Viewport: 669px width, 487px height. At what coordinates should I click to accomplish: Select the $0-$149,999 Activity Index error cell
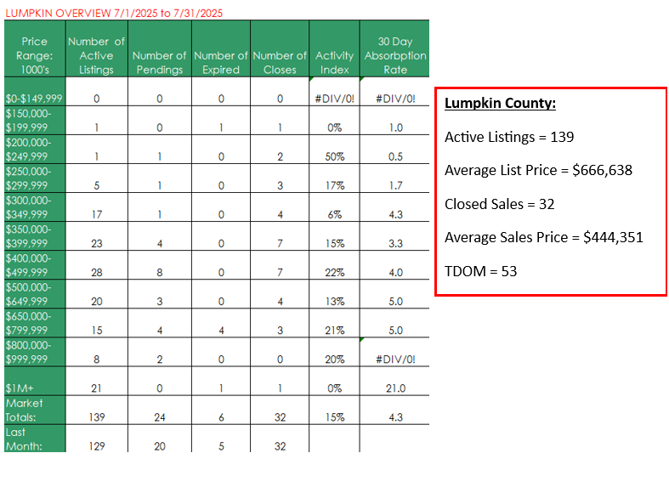pos(335,92)
